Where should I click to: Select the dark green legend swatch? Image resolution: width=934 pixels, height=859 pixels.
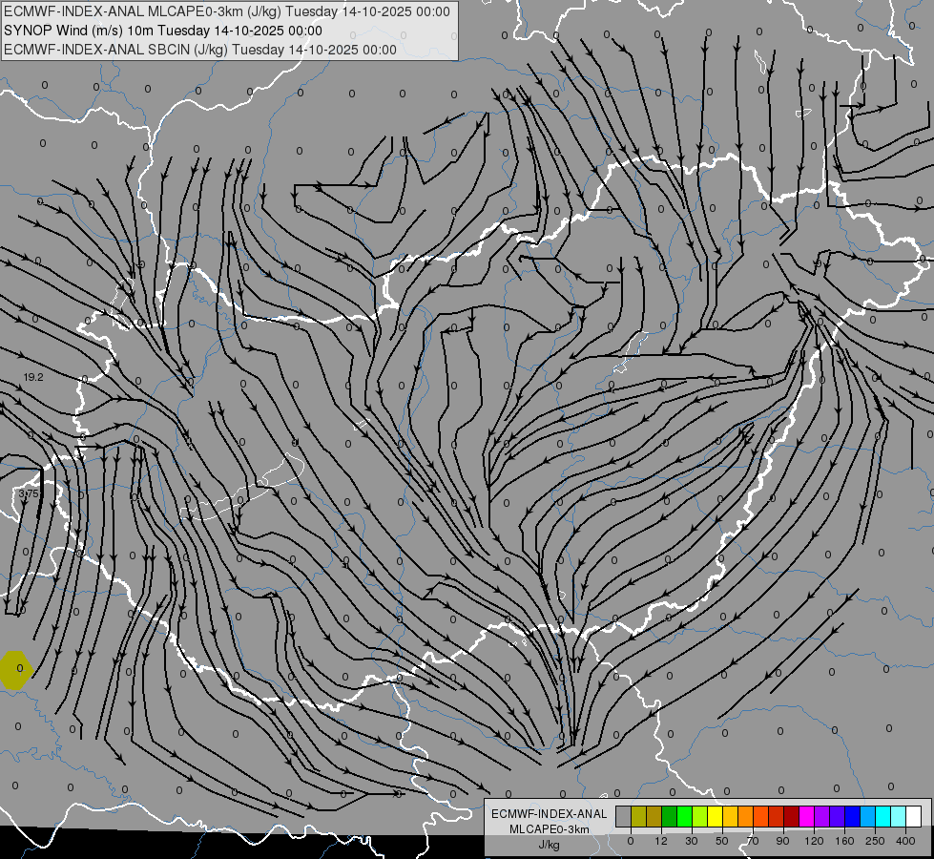coord(670,816)
